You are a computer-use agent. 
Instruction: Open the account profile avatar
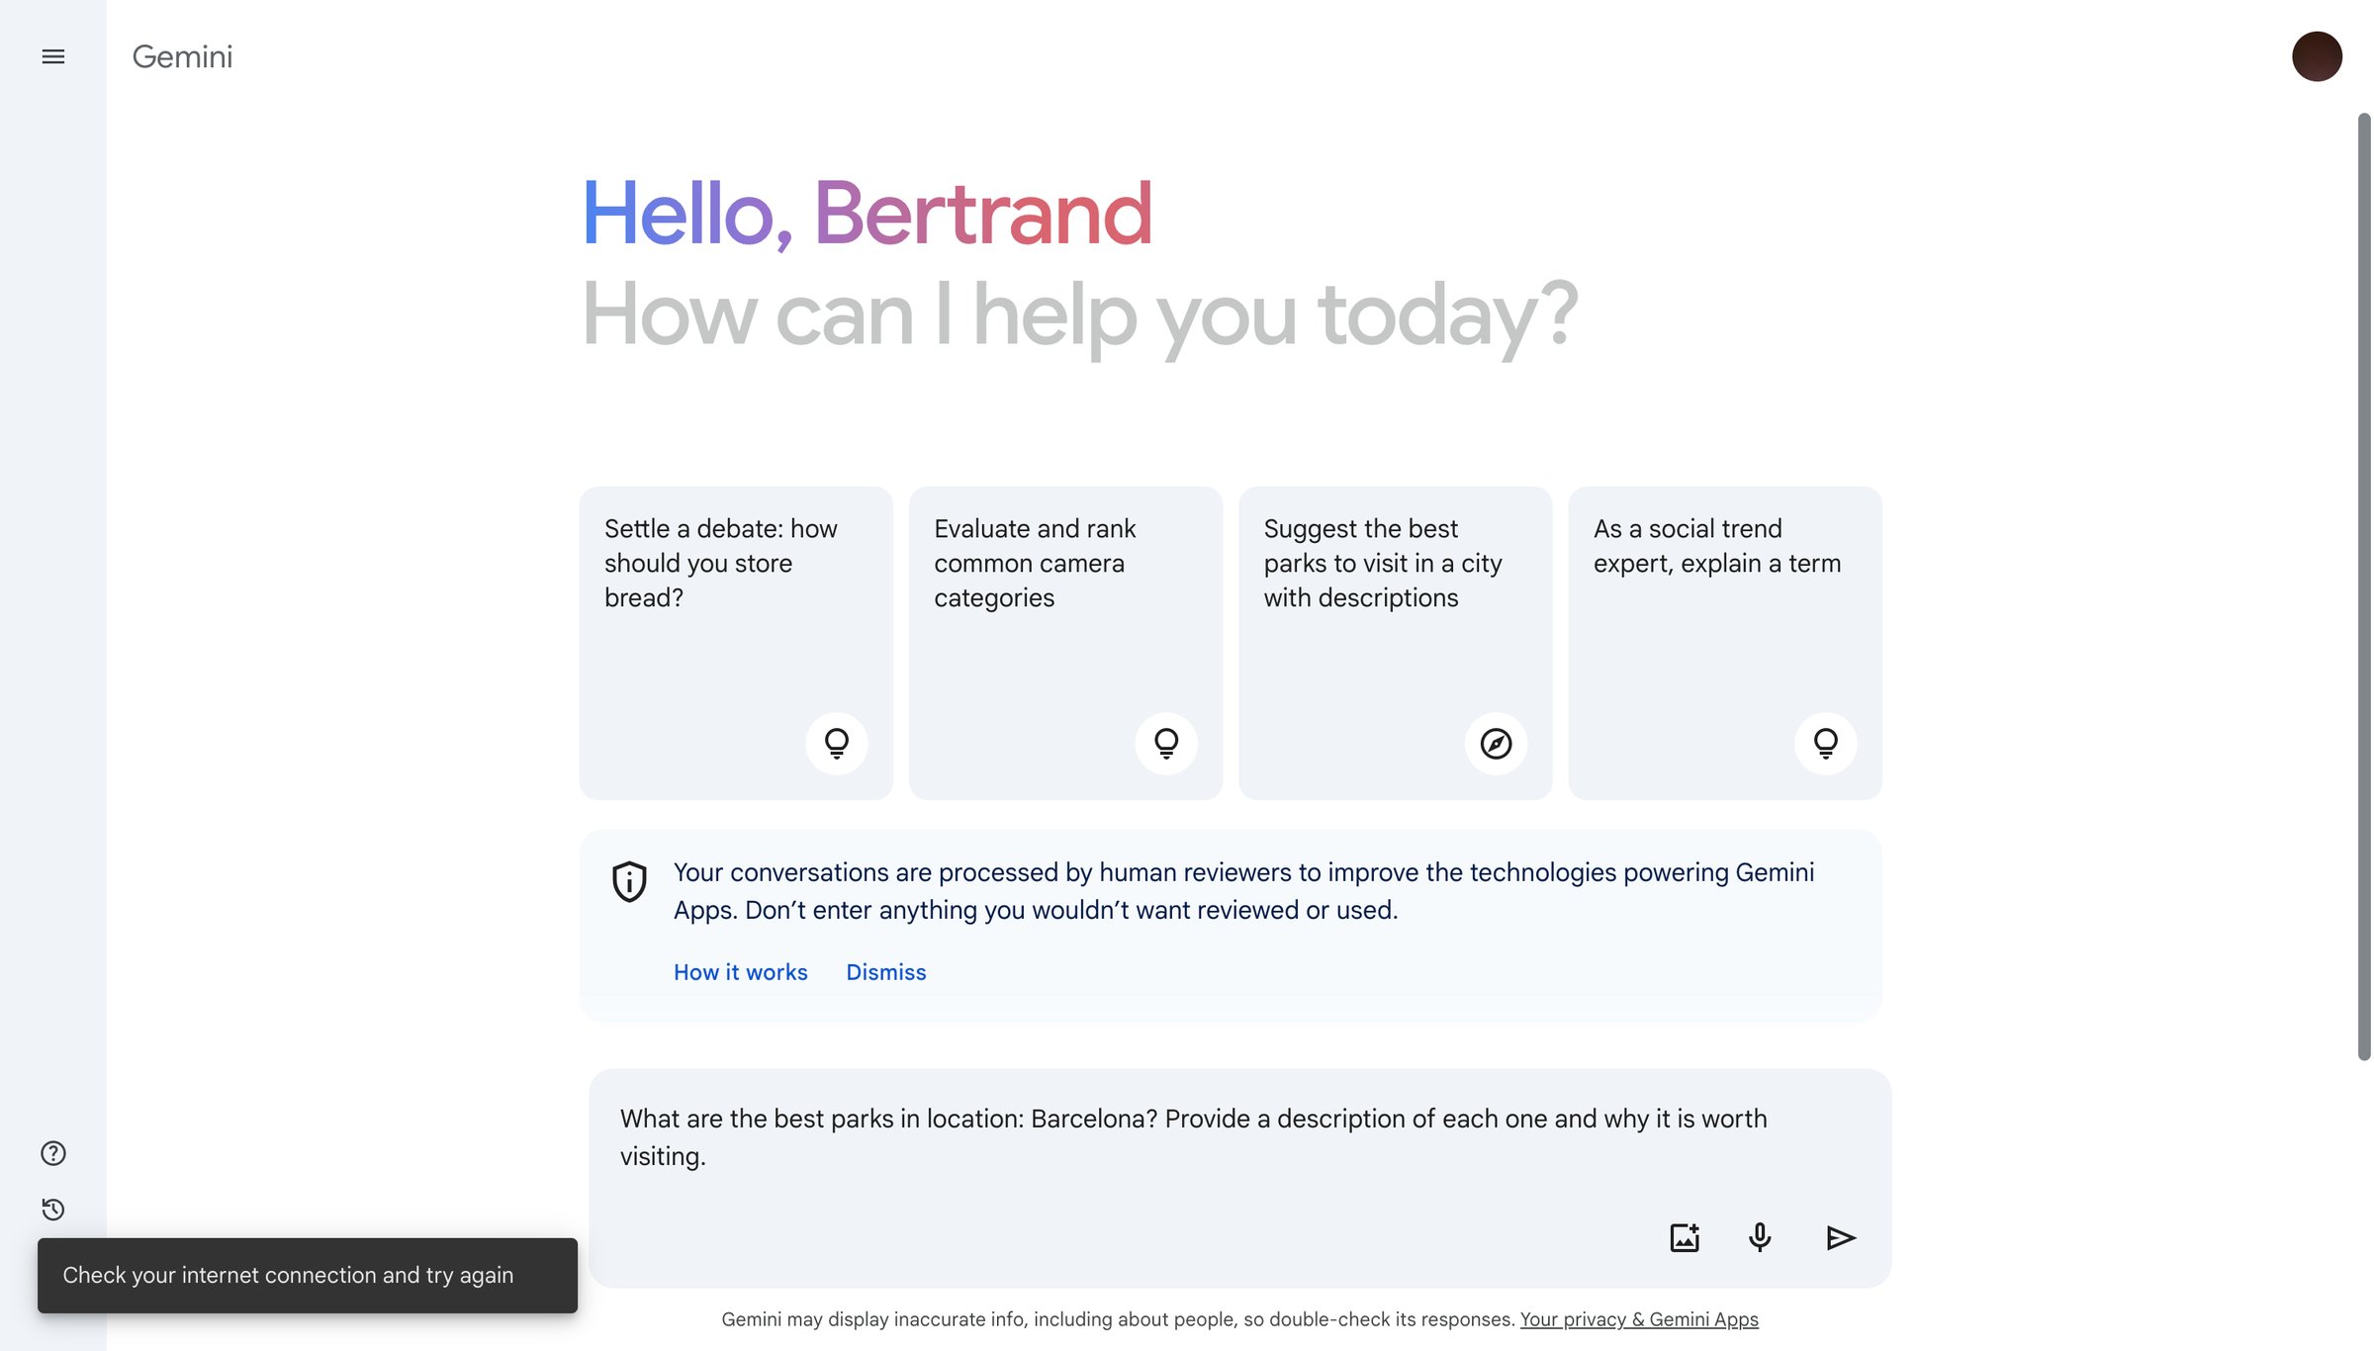pyautogui.click(x=2317, y=56)
